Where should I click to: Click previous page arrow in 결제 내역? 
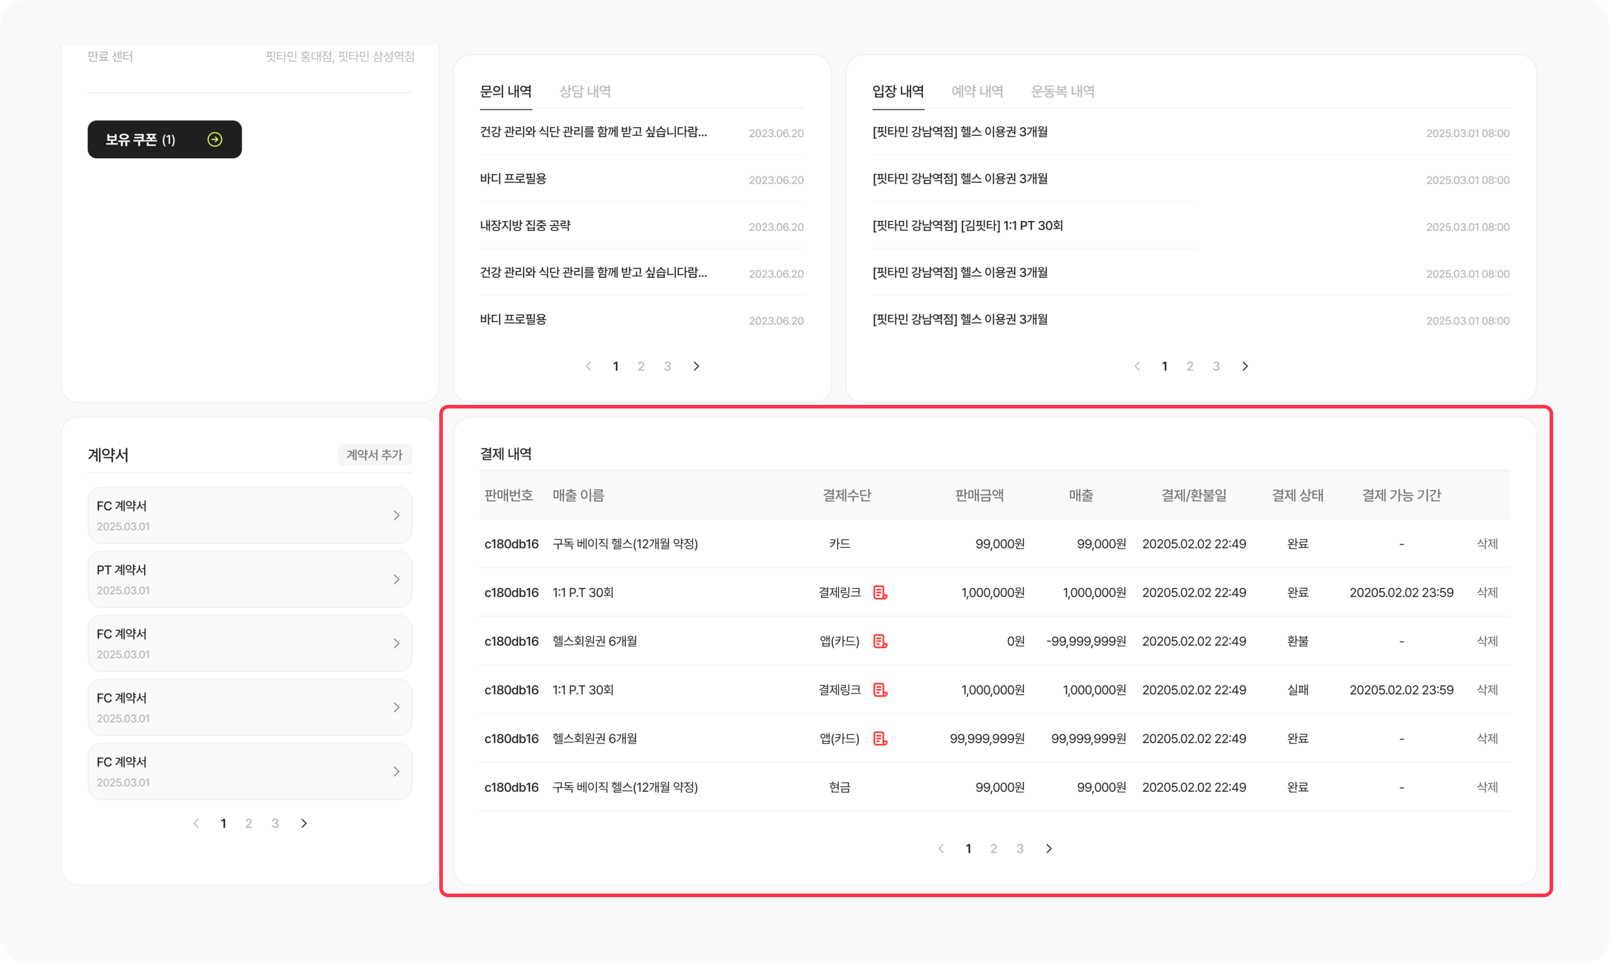(x=941, y=849)
